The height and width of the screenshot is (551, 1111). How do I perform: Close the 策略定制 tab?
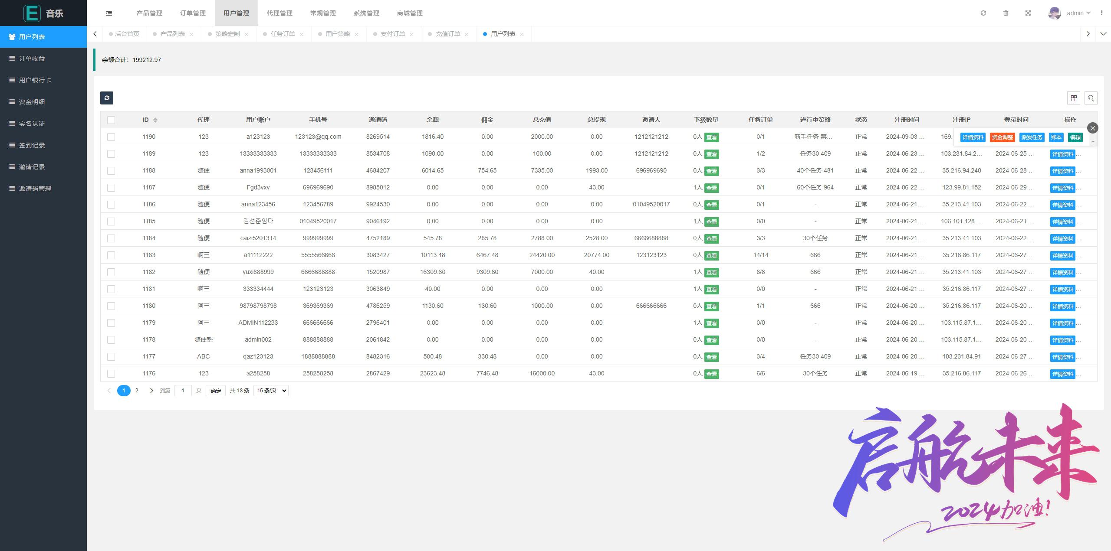(247, 34)
